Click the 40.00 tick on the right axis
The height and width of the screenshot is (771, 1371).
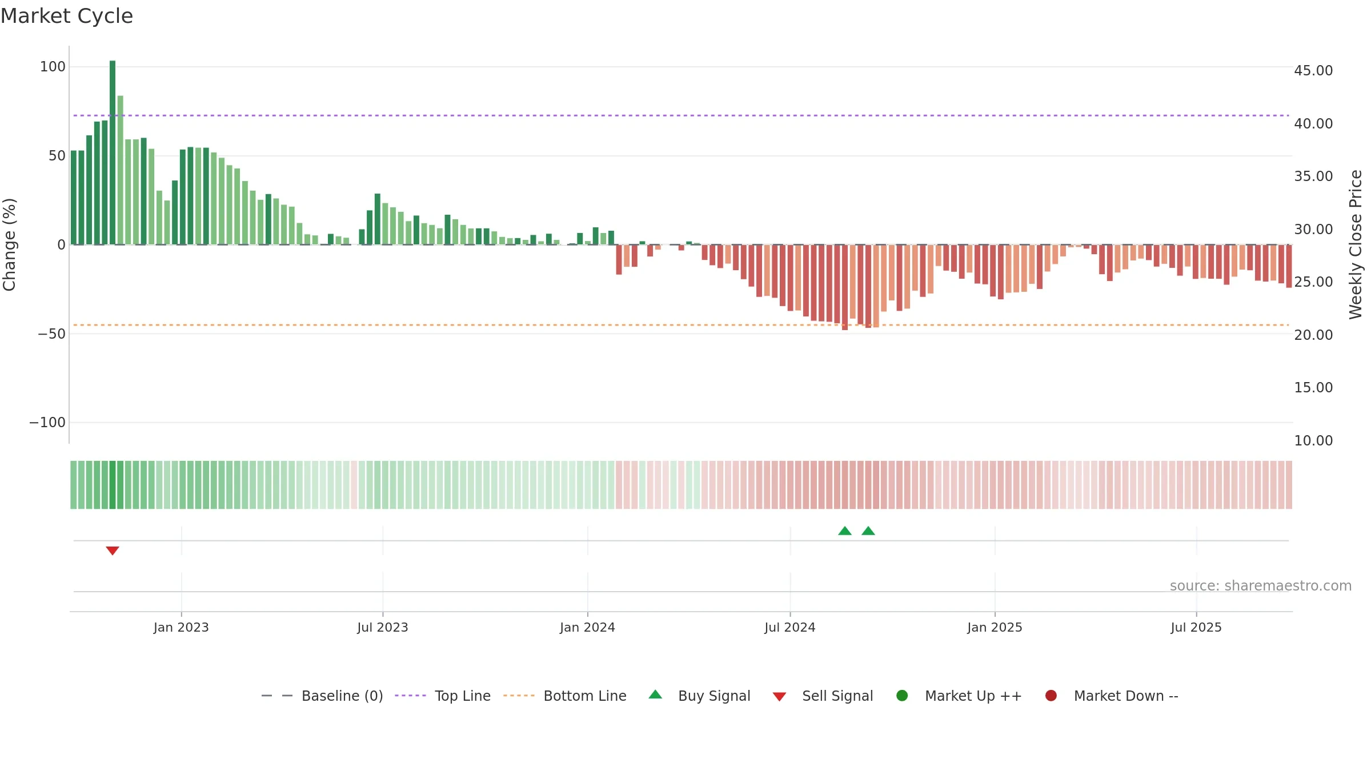(x=1313, y=124)
